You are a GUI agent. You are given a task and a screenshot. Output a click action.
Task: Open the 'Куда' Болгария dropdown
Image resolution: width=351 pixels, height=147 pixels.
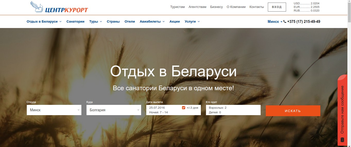pyautogui.click(x=114, y=110)
